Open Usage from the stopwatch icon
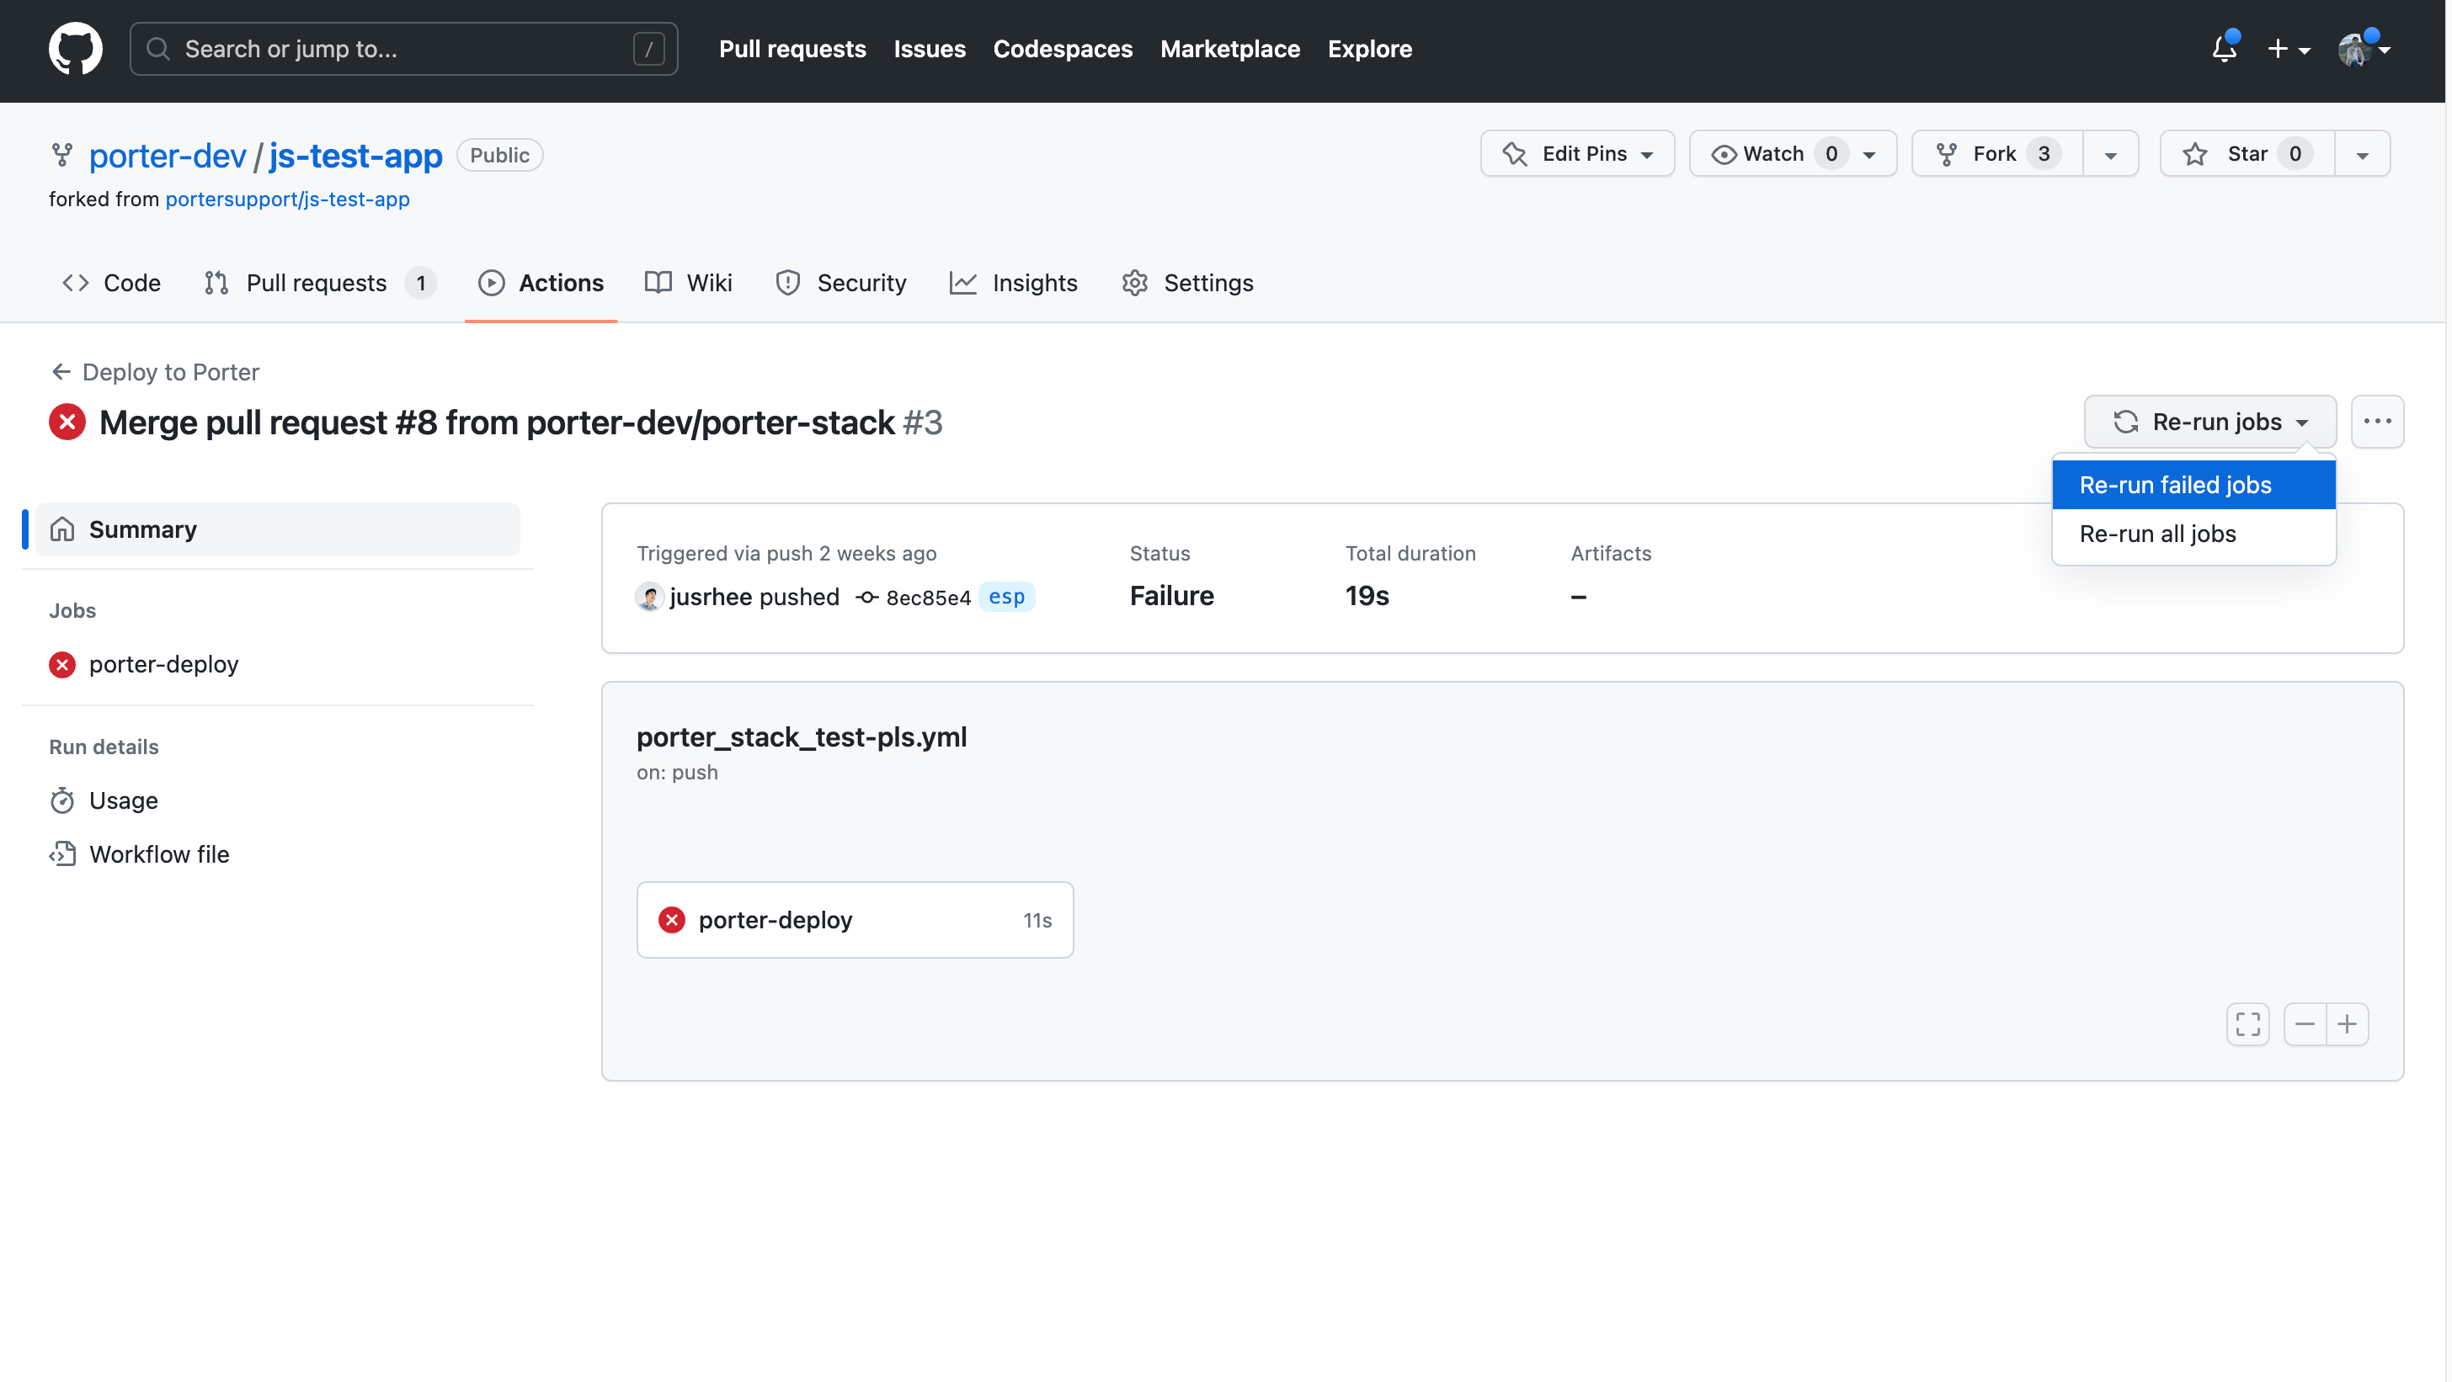Image resolution: width=2452 pixels, height=1382 pixels. click(x=63, y=801)
